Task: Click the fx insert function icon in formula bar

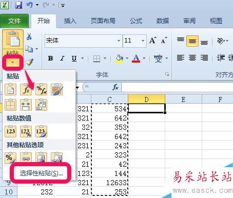Action: [x=115, y=87]
